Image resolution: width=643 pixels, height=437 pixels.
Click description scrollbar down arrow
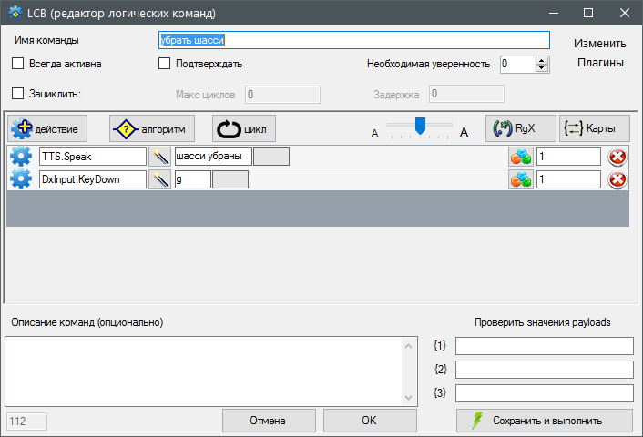point(408,397)
